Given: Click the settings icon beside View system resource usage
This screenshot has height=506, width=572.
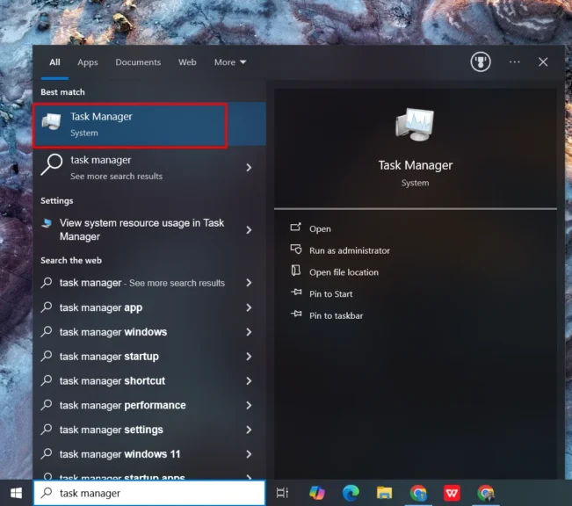Looking at the screenshot, I should click(x=47, y=222).
